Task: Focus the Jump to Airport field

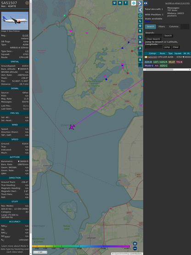Action: pos(154,47)
